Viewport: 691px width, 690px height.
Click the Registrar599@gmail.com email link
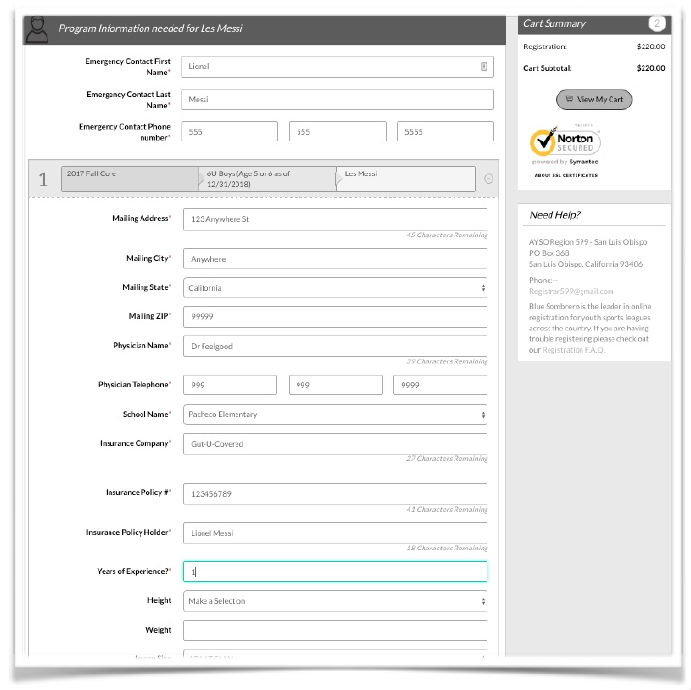pos(571,291)
